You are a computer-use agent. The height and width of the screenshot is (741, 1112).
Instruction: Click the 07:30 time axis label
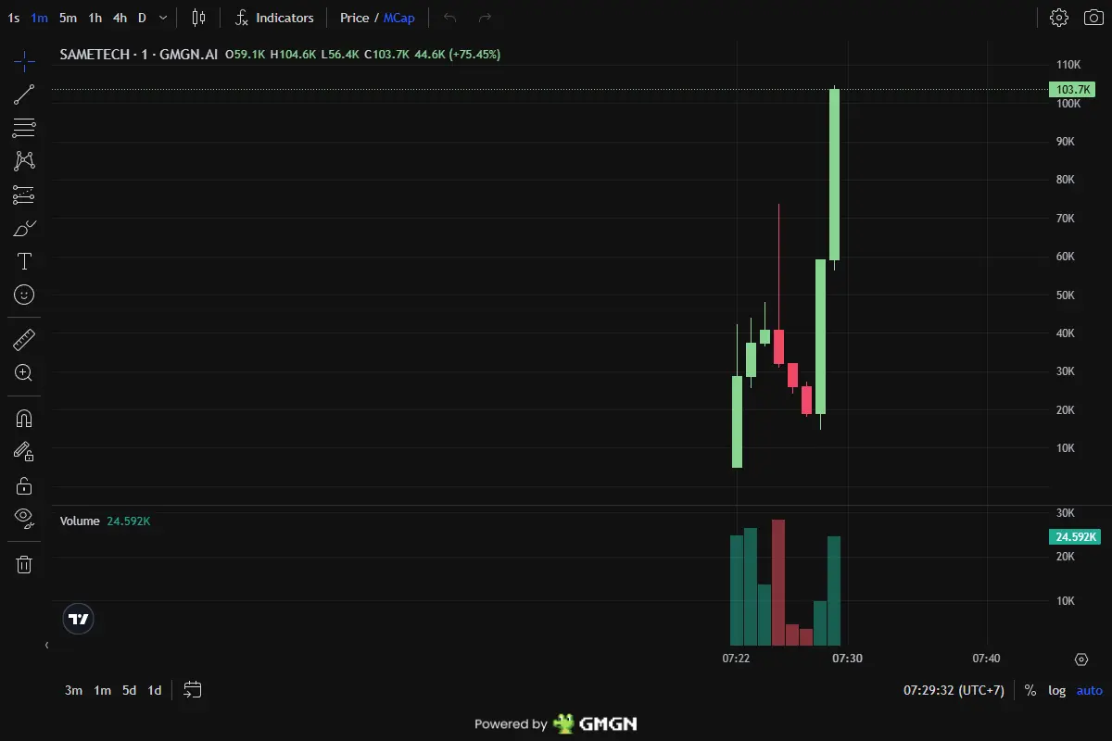(x=847, y=659)
